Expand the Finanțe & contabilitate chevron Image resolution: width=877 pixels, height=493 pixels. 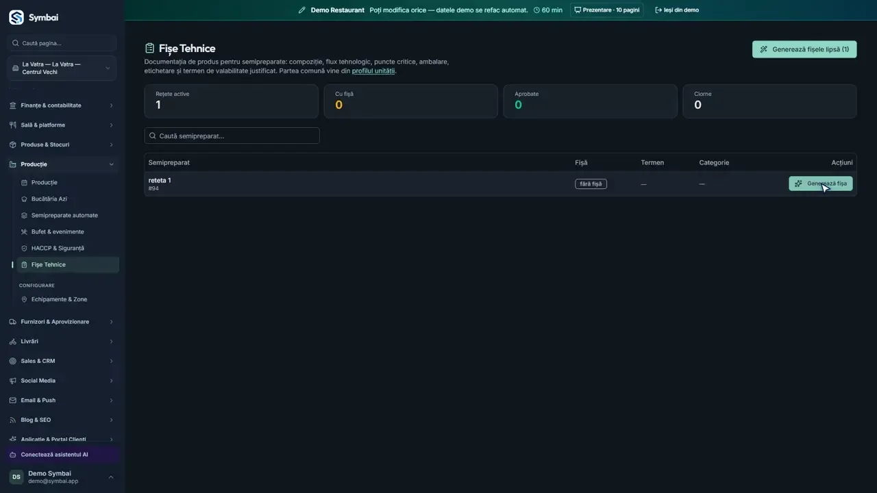pyautogui.click(x=111, y=105)
